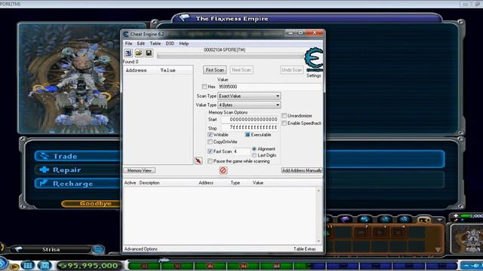Click the Undo Scan button
Screen dimensions: 483x271
(x=292, y=70)
